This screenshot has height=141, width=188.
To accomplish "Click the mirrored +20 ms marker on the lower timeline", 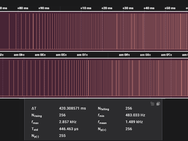I will click(61, 55).
